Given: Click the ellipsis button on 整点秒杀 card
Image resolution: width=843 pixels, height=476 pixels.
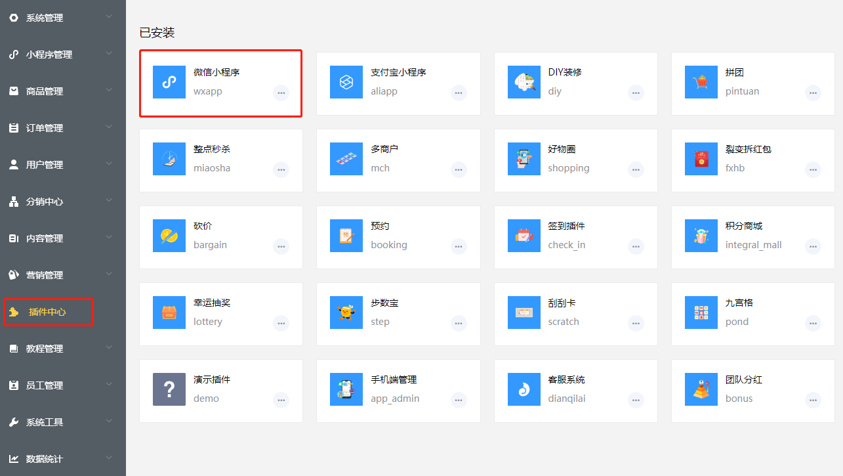Looking at the screenshot, I should 281,170.
